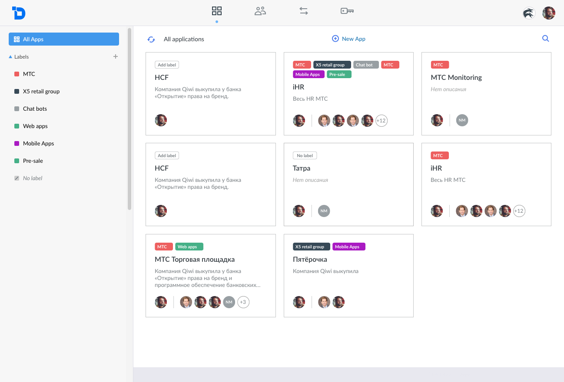Click the red MTC label color swatch

coord(17,74)
